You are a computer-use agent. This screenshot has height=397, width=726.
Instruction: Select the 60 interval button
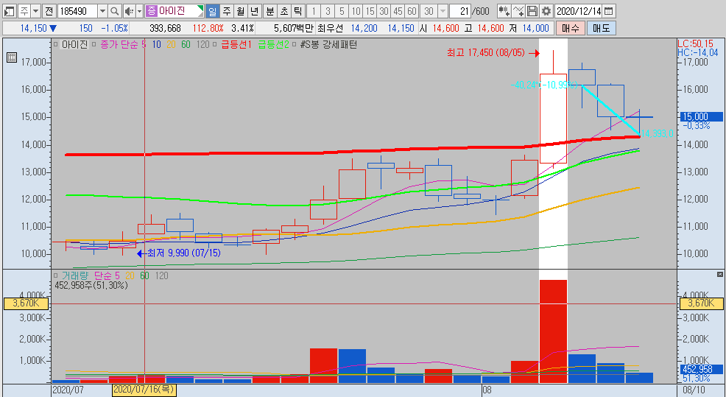(x=412, y=11)
